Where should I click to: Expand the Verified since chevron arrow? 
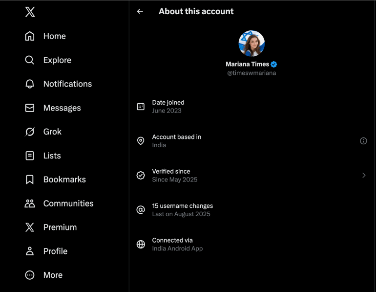(364, 175)
